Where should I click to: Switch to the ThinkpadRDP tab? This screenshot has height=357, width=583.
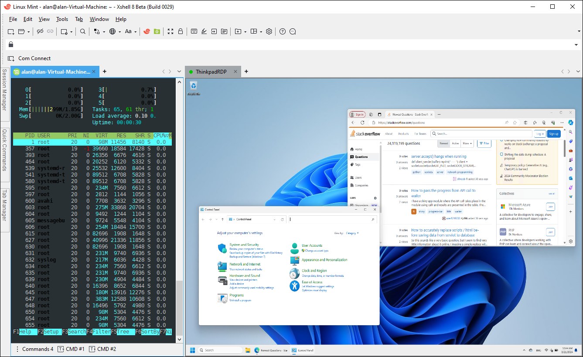tap(213, 71)
